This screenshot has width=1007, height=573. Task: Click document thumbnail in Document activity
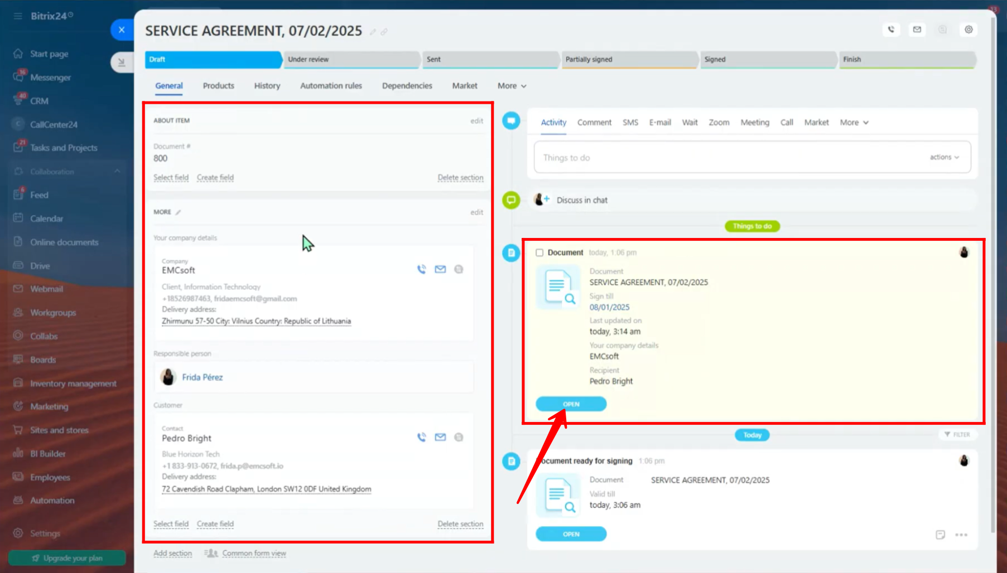coord(558,288)
